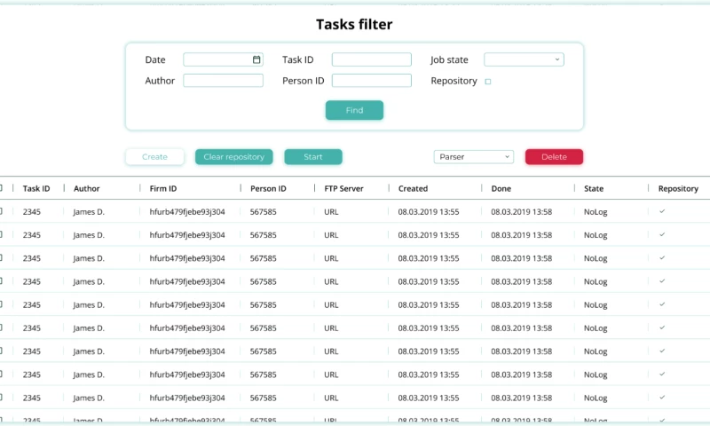Click the red Delete button

(554, 157)
